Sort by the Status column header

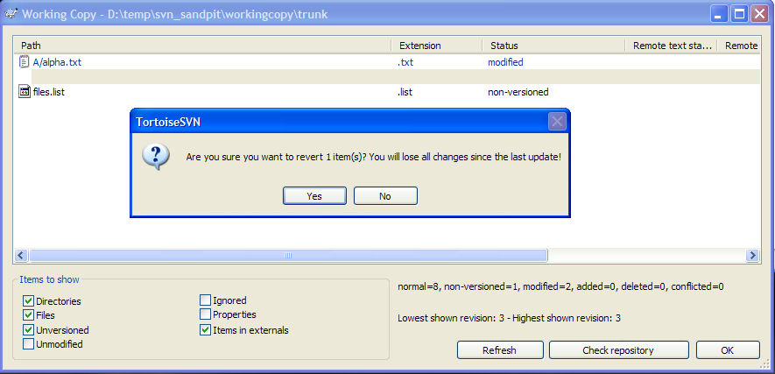[x=553, y=46]
